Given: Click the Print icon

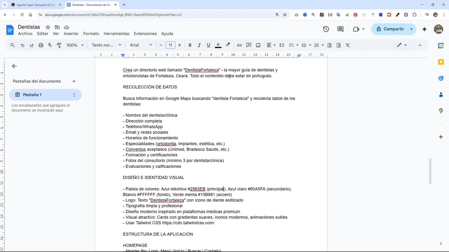Looking at the screenshot, I should 41,45.
